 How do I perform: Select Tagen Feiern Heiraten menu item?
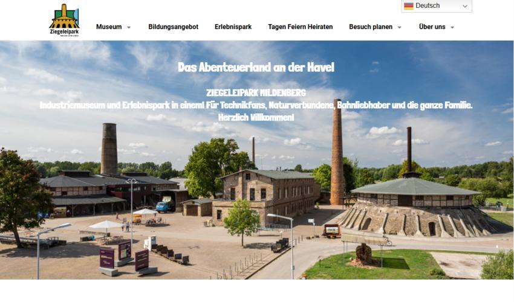click(301, 27)
